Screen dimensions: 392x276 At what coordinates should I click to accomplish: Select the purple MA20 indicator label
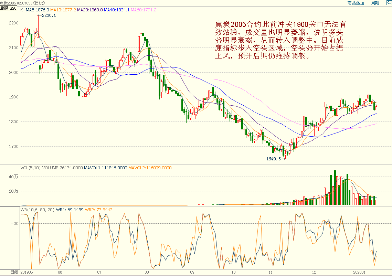90,10
